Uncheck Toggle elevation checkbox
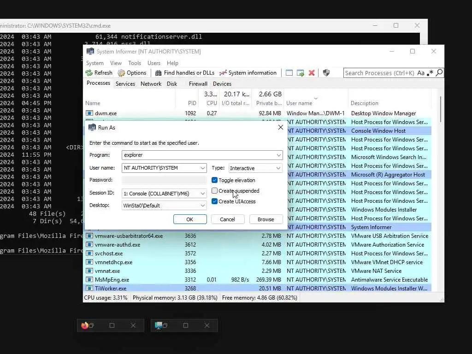Viewport: 472px width, 354px height. click(214, 180)
